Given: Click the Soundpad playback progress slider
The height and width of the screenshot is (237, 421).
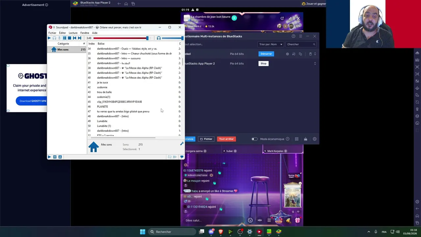Looking at the screenshot, I should 122,38.
